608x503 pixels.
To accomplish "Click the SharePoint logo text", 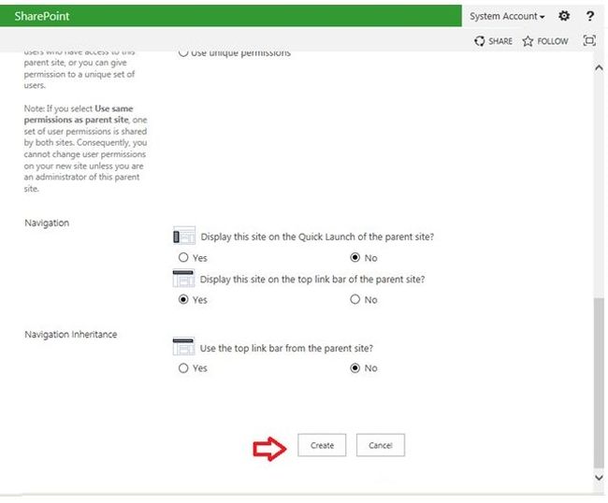I will [x=42, y=16].
